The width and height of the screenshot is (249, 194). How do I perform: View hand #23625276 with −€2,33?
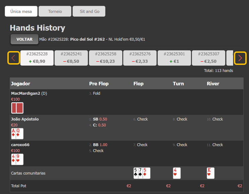pos(140,58)
